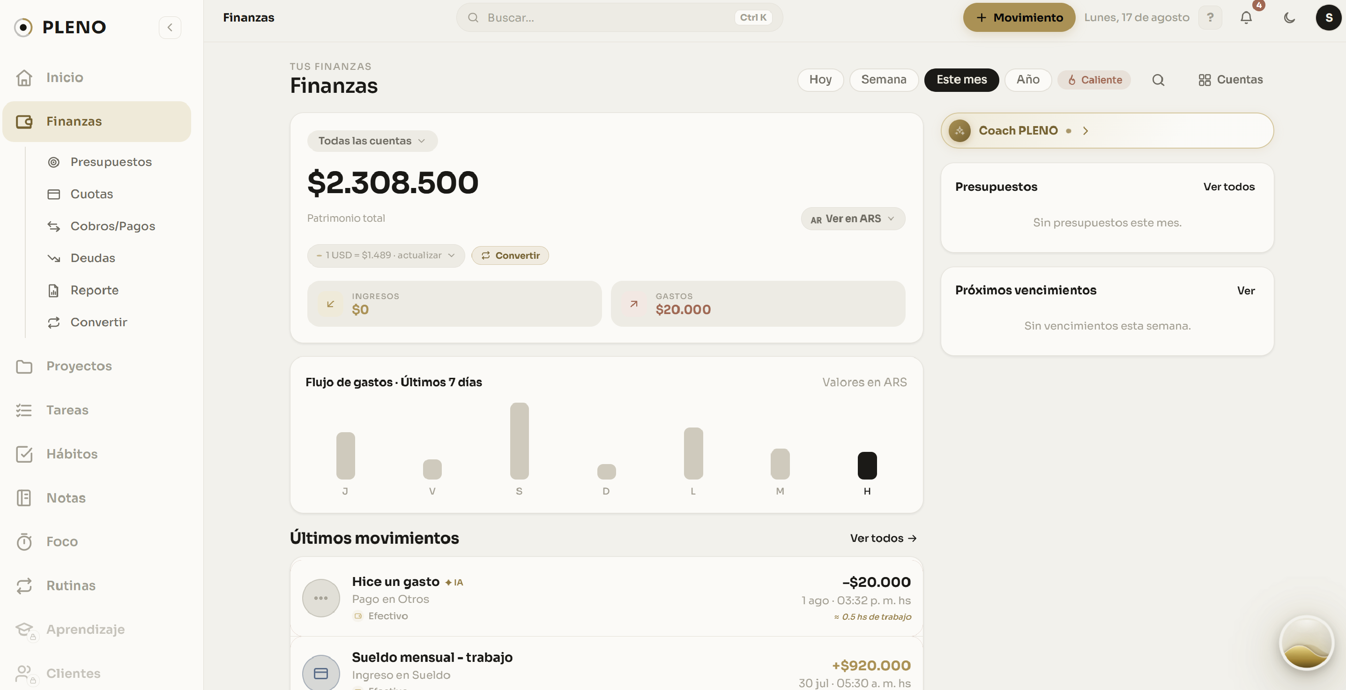Click the Saturday (S) expense bar
Screen dimensions: 1346x690
click(x=519, y=441)
